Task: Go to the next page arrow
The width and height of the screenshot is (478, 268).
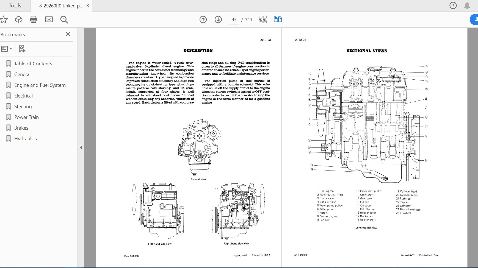Action: pos(218,19)
